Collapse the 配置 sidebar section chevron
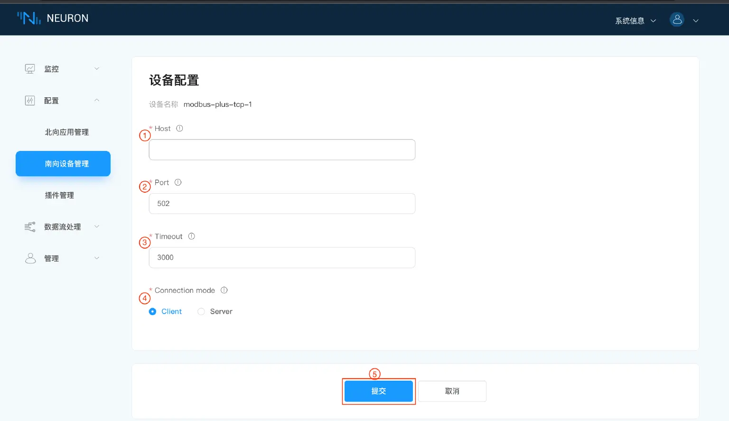The image size is (729, 421). [x=97, y=100]
